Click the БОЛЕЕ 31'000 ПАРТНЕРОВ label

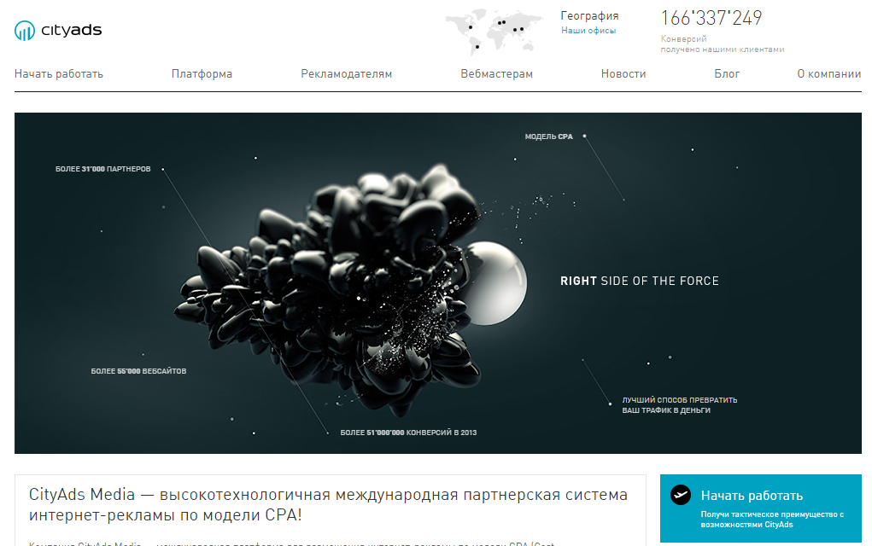click(x=102, y=169)
